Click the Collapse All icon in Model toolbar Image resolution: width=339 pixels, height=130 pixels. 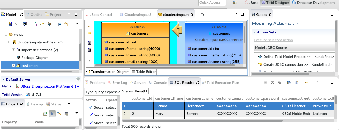[60, 24]
